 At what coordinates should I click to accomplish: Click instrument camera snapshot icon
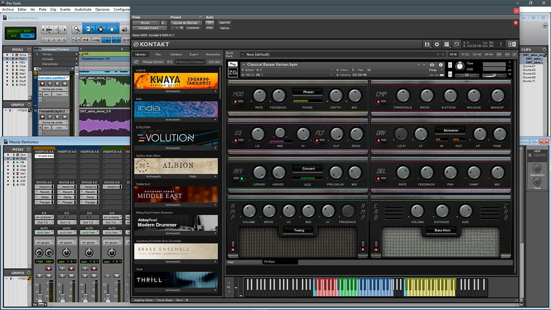pos(432,65)
